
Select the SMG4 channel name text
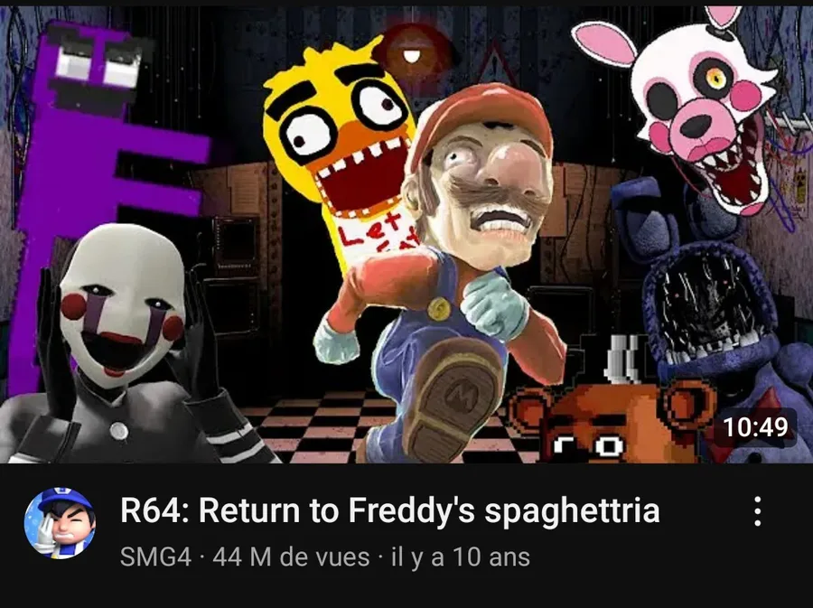[155, 557]
